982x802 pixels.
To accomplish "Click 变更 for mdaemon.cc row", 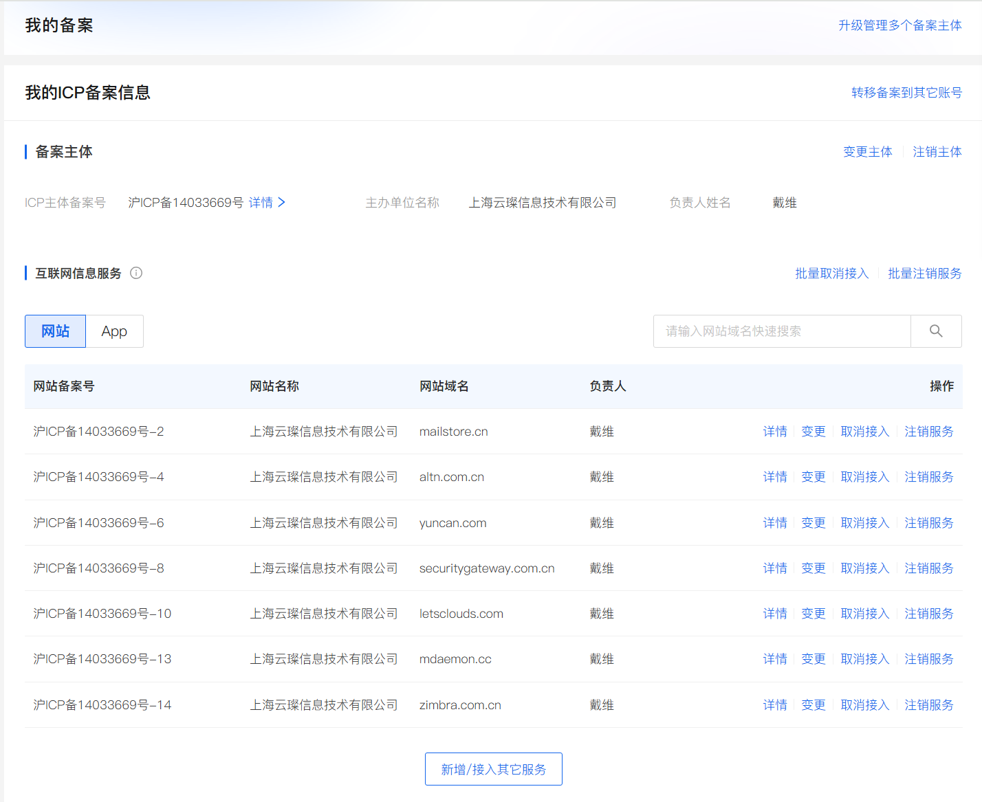I will pyautogui.click(x=814, y=659).
